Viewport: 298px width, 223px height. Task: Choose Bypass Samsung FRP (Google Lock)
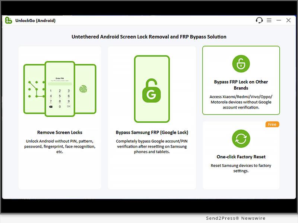(x=152, y=132)
